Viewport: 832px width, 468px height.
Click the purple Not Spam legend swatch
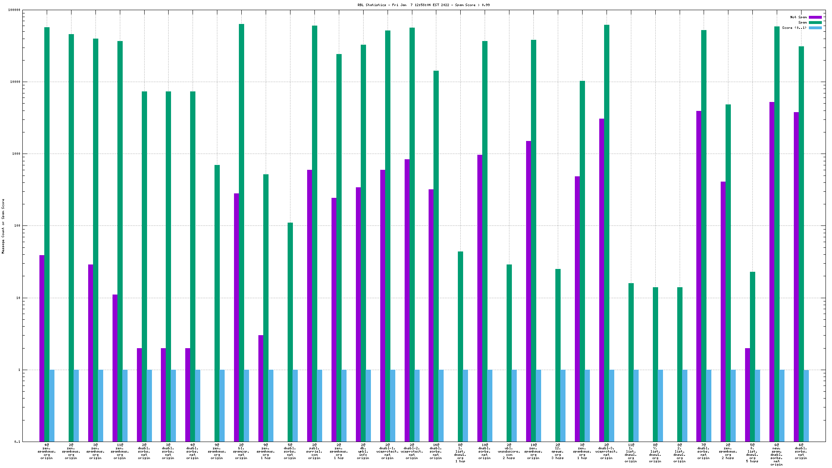pyautogui.click(x=815, y=17)
